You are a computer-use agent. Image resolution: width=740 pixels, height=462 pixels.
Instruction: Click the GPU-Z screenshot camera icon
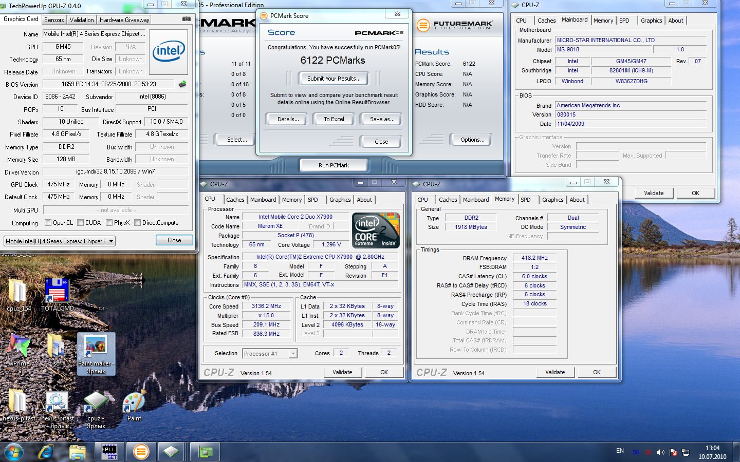187,19
